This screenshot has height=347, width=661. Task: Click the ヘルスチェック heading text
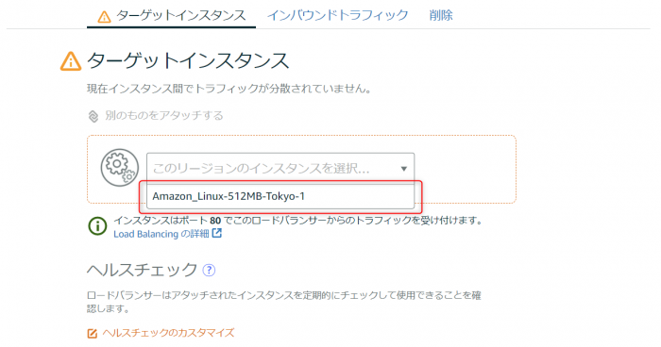[142, 270]
